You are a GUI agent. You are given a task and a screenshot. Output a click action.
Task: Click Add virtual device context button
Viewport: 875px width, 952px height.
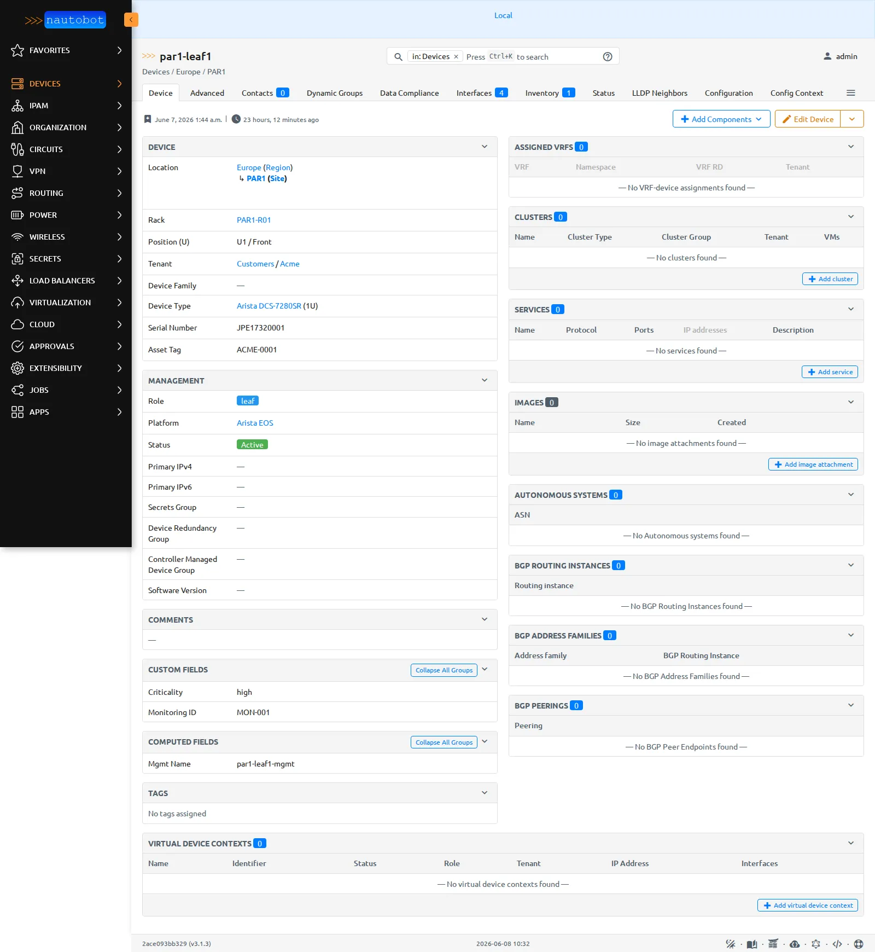coord(808,905)
